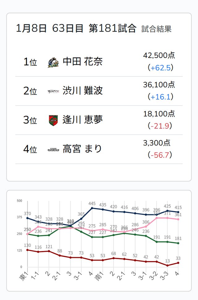Click the +62.5 point result

pyautogui.click(x=160, y=68)
